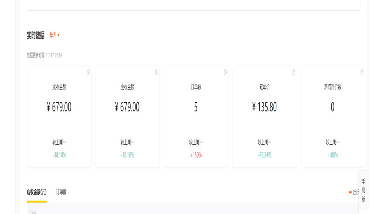
Task: Click the ¥679.00 value in 应收金额 card
Action: pyautogui.click(x=127, y=107)
